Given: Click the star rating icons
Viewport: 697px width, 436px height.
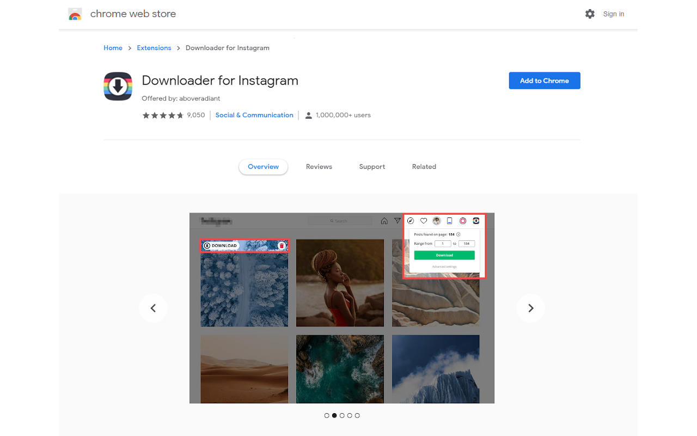Looking at the screenshot, I should pyautogui.click(x=163, y=116).
